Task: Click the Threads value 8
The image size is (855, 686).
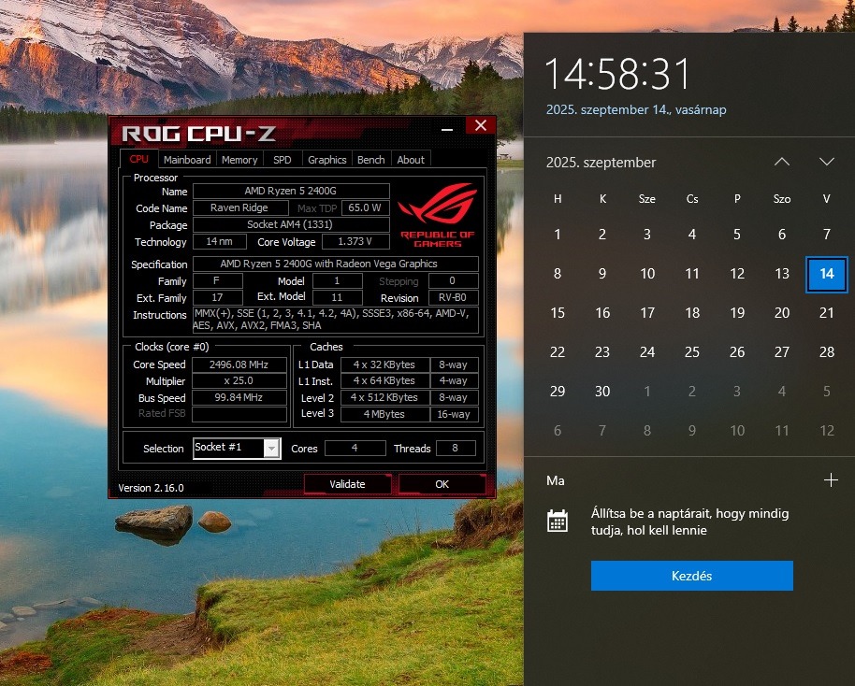Action: [x=456, y=448]
